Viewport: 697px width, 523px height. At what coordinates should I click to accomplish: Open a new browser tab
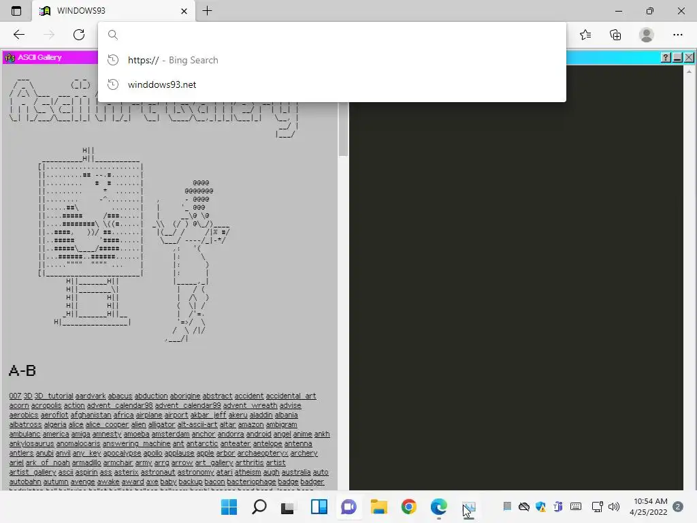pos(207,11)
